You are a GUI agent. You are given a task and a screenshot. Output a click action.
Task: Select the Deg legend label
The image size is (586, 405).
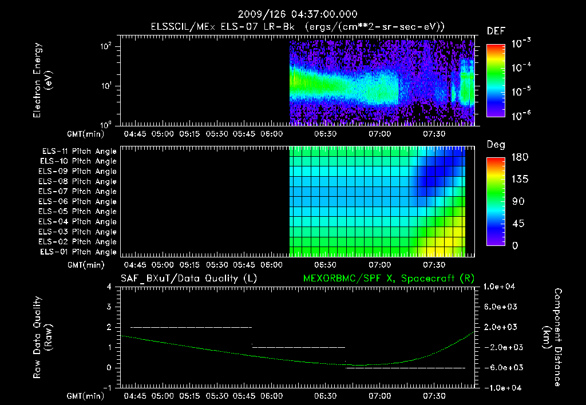pos(496,145)
